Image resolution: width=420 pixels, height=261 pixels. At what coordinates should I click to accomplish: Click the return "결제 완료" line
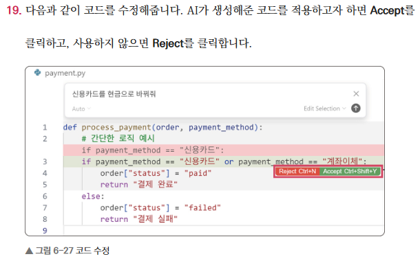139,185
